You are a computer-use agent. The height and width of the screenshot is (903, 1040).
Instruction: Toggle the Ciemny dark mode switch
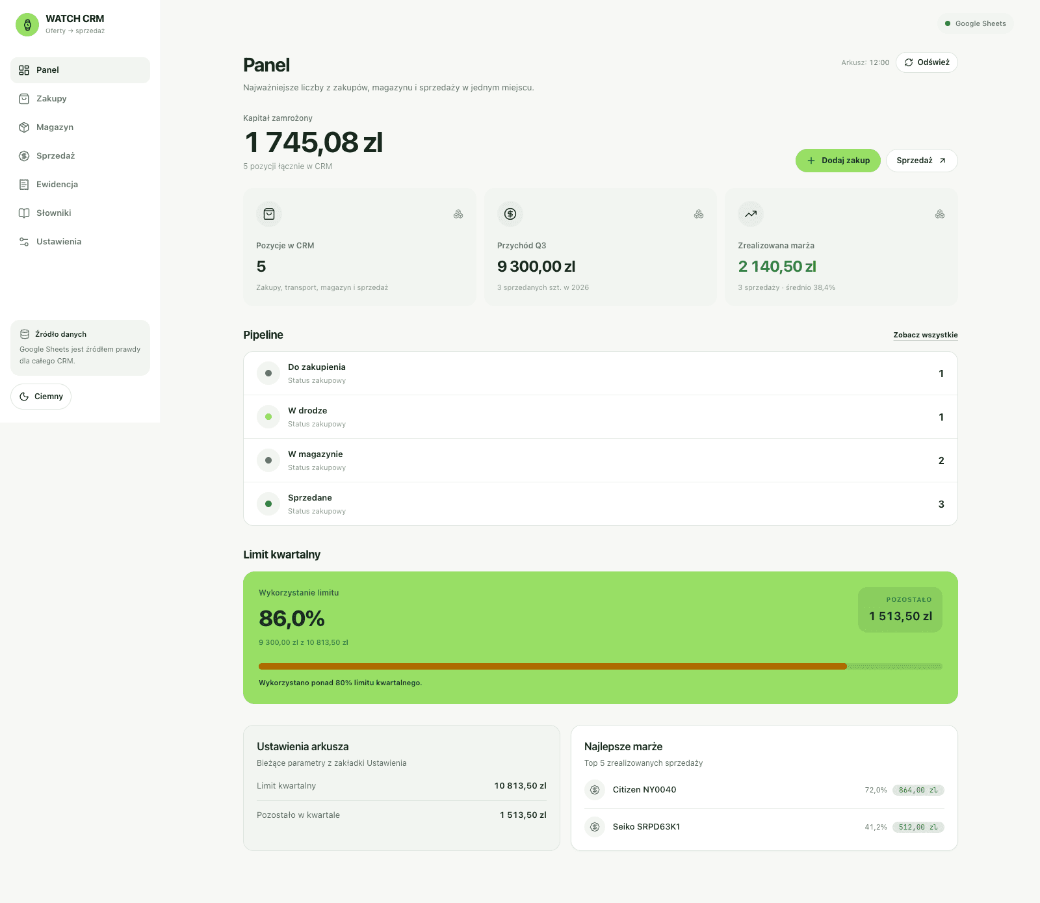tap(41, 397)
